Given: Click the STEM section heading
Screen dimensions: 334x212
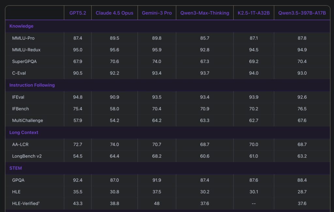Looking at the screenshot, I should (16, 168).
